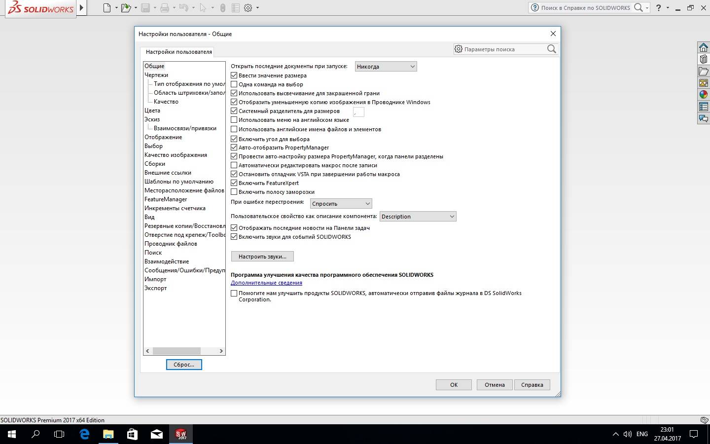Expand the Help menu dropdown arrow
The height and width of the screenshot is (444, 710).
[668, 8]
